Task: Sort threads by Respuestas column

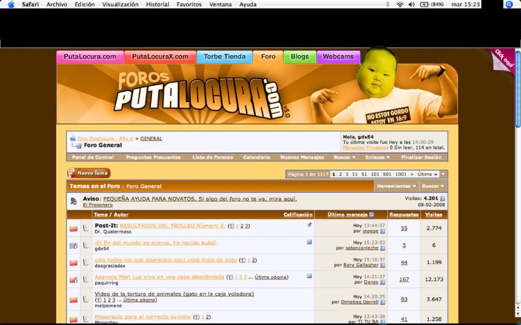Action: pyautogui.click(x=404, y=214)
